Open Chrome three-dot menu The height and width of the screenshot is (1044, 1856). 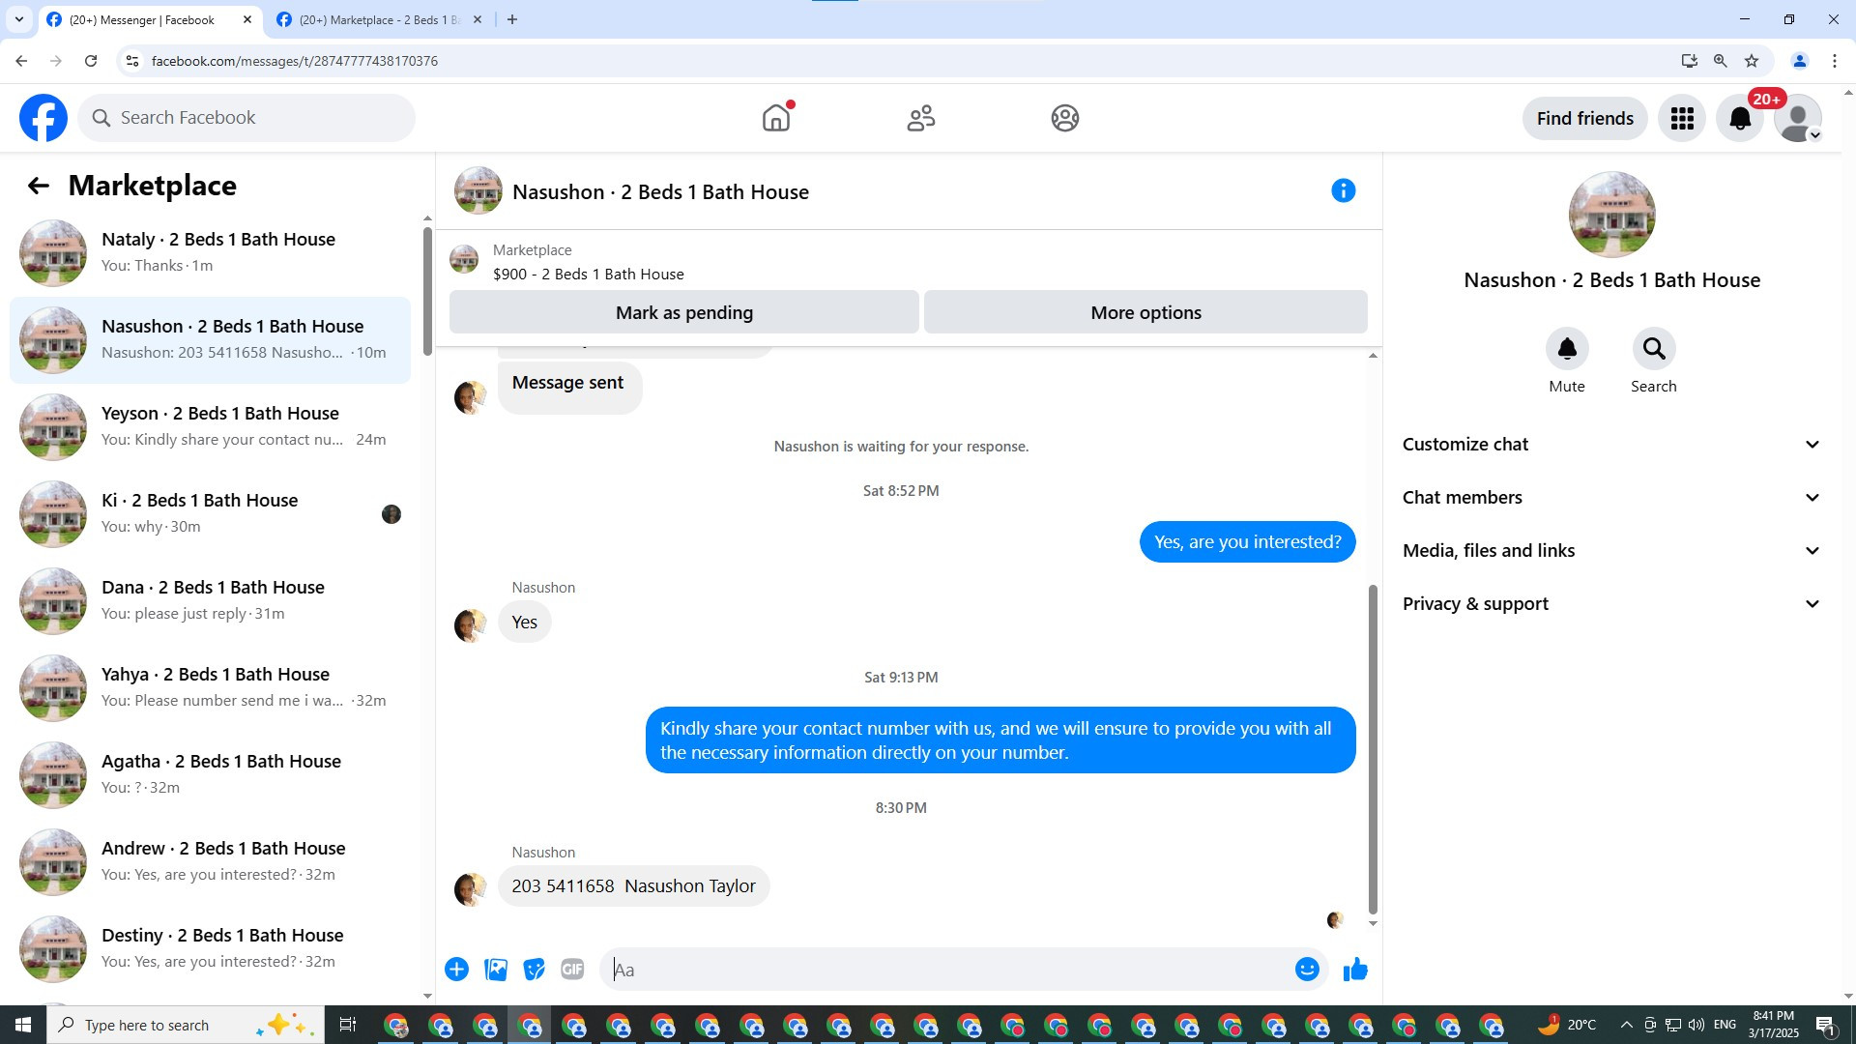tap(1835, 61)
